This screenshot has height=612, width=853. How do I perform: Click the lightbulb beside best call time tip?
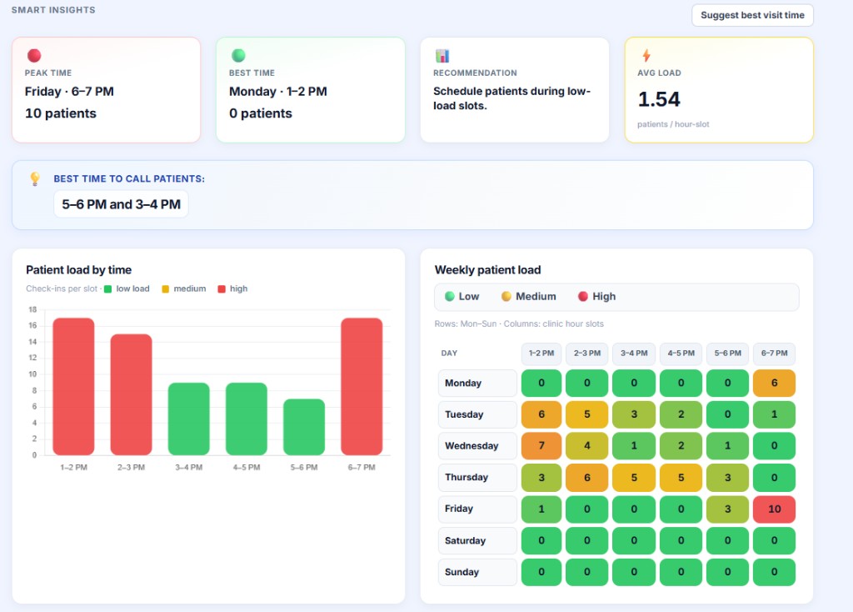coord(35,178)
